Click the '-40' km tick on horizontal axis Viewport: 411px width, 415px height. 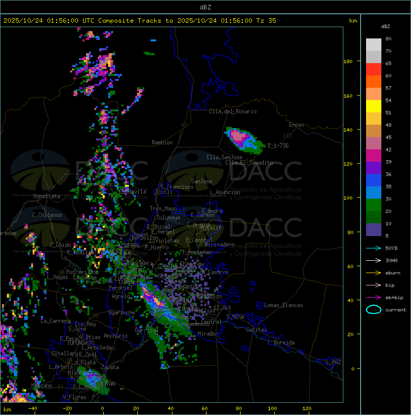[33, 409]
